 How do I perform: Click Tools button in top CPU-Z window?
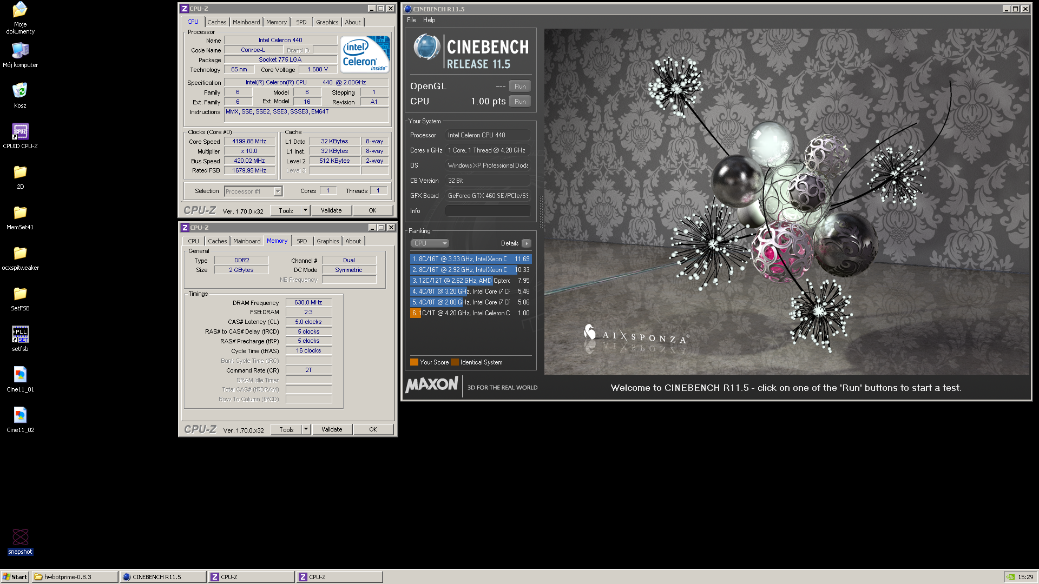click(286, 210)
